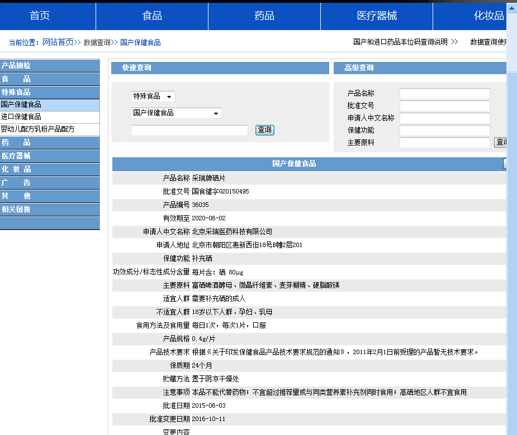Click approval change date 2016-10-11

pyautogui.click(x=208, y=419)
